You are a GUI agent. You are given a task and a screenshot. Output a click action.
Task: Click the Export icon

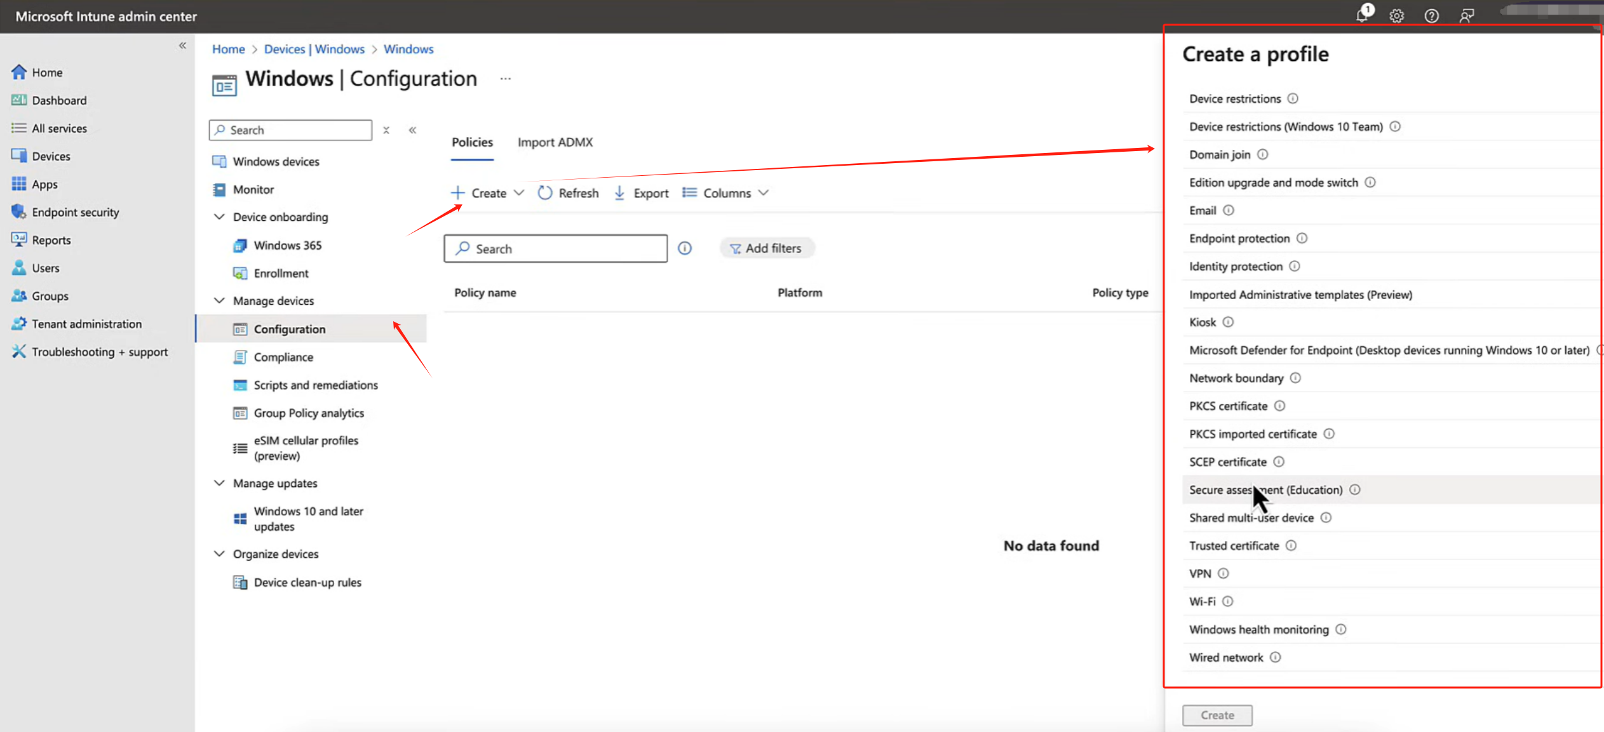tap(619, 192)
